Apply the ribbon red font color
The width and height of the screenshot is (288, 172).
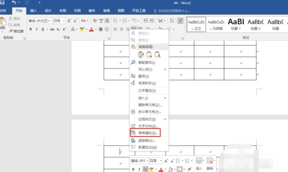pyautogui.click(x=91, y=29)
